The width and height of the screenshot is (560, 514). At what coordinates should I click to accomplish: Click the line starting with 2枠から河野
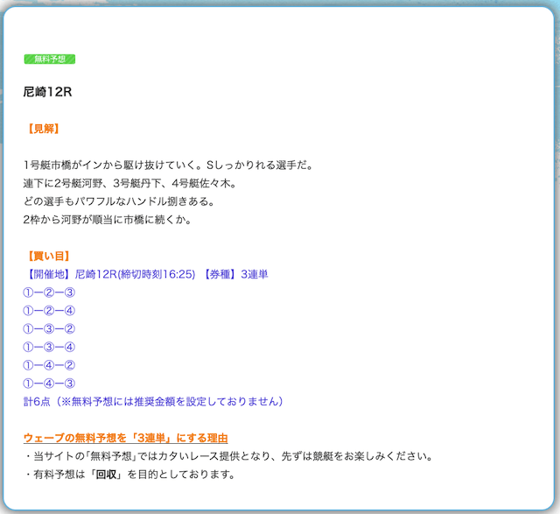pos(107,220)
